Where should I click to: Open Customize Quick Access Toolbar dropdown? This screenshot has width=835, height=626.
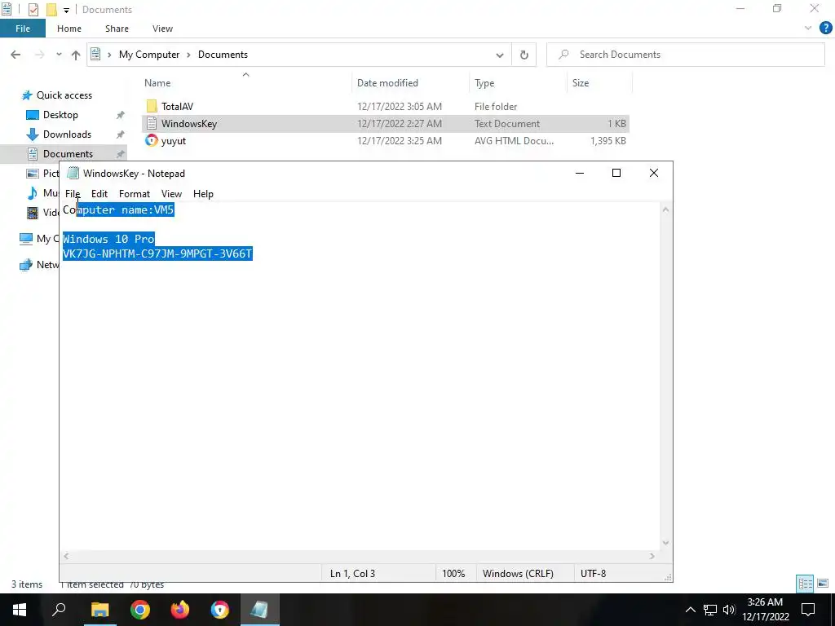tap(66, 10)
